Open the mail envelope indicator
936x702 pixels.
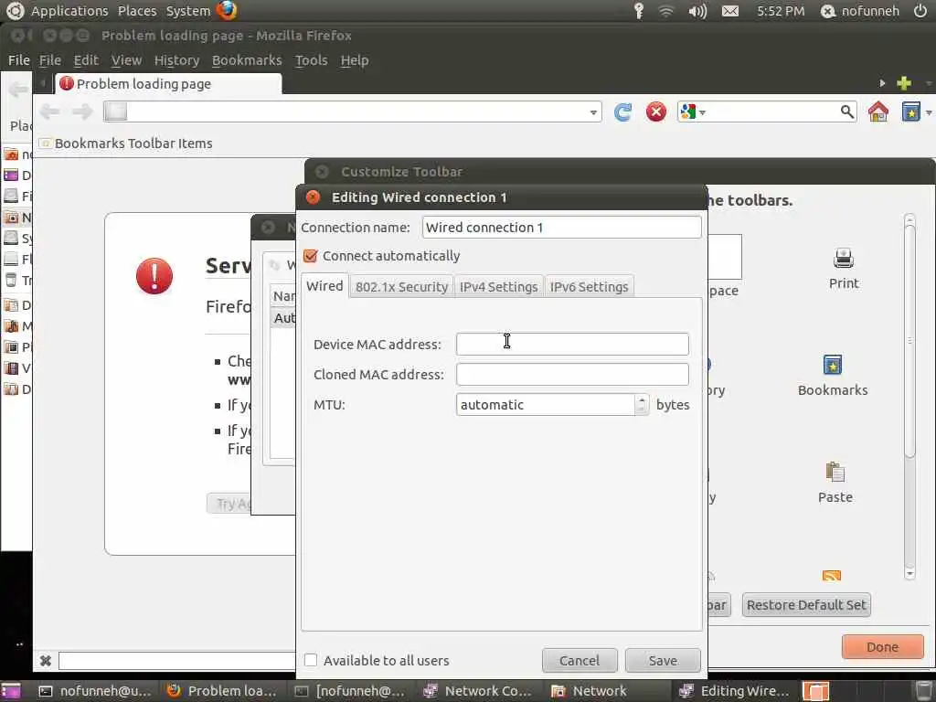pyautogui.click(x=730, y=11)
